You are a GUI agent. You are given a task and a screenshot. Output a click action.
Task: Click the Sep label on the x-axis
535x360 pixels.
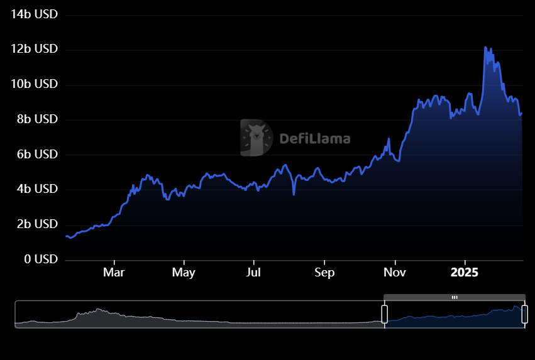(x=324, y=273)
